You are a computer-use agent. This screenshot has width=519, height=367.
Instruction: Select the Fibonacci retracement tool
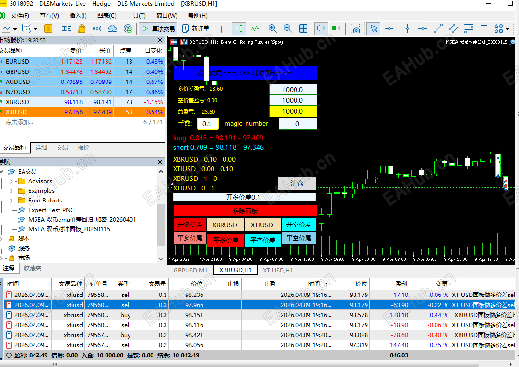click(469, 29)
